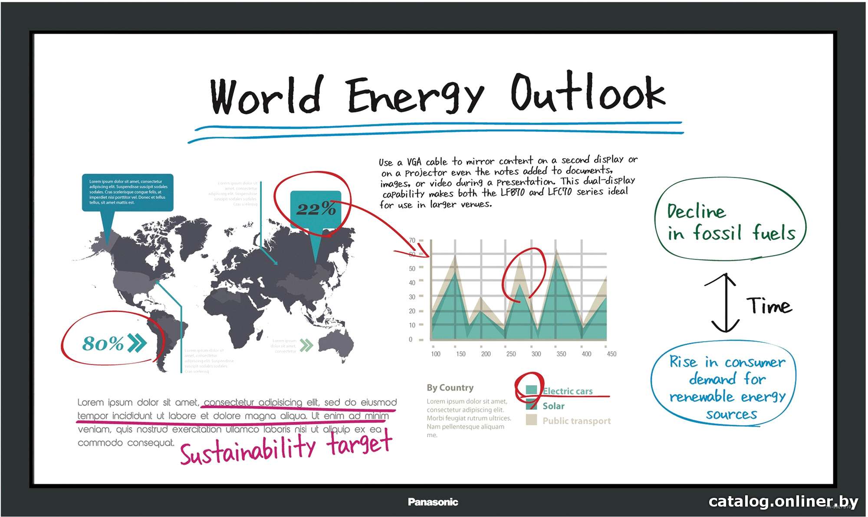The height and width of the screenshot is (517, 868).
Task: Click the green double-chevron icon near Australia
Action: 306,345
